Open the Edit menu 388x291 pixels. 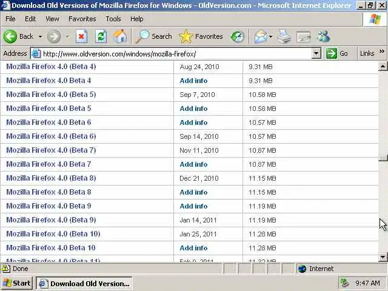click(30, 19)
